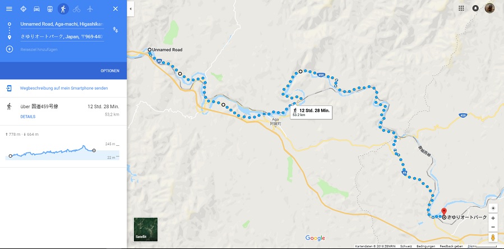Select the cycling travel mode icon

click(76, 8)
